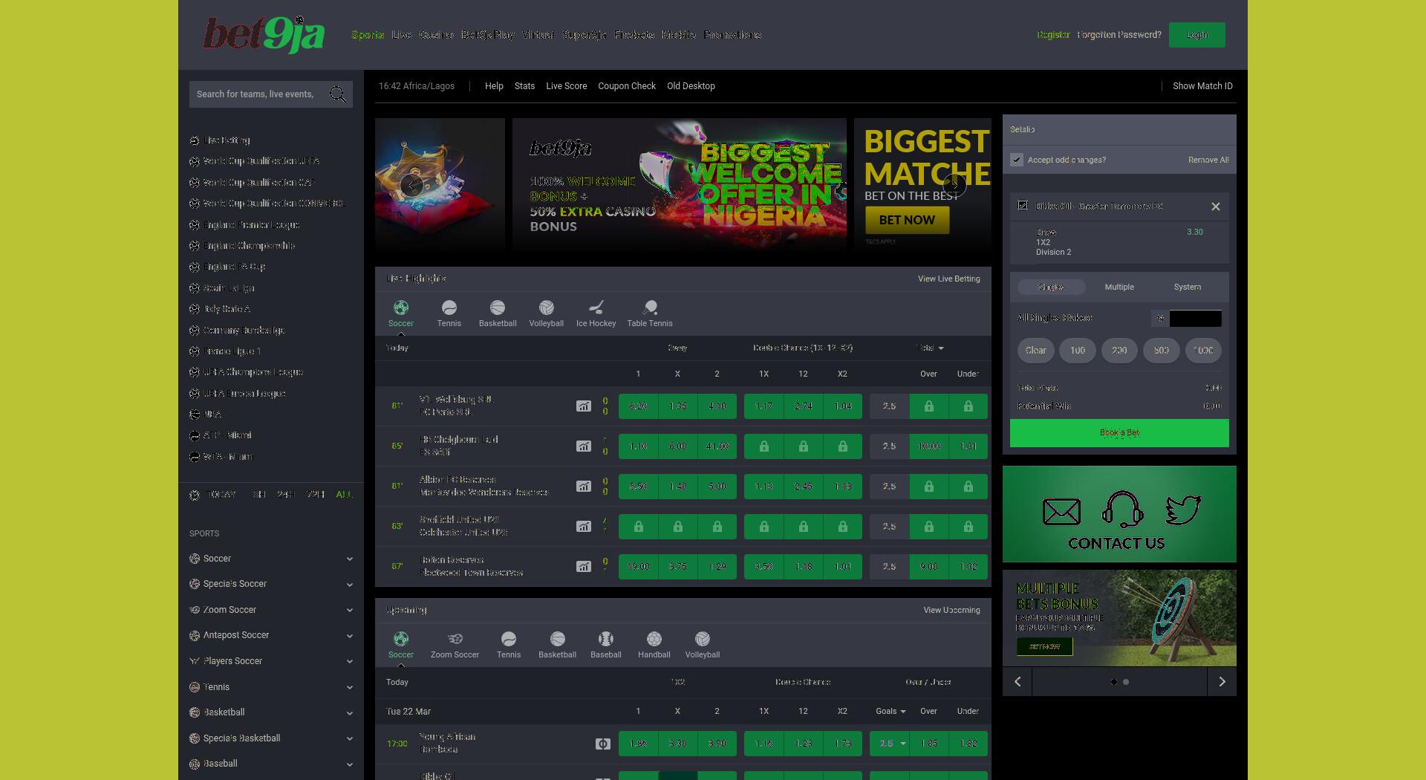Open View Live Betting link

(x=949, y=279)
